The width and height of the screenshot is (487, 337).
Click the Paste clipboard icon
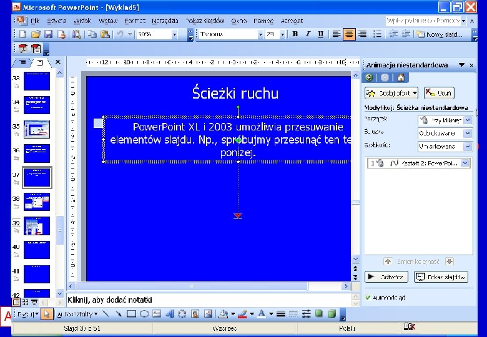click(105, 34)
